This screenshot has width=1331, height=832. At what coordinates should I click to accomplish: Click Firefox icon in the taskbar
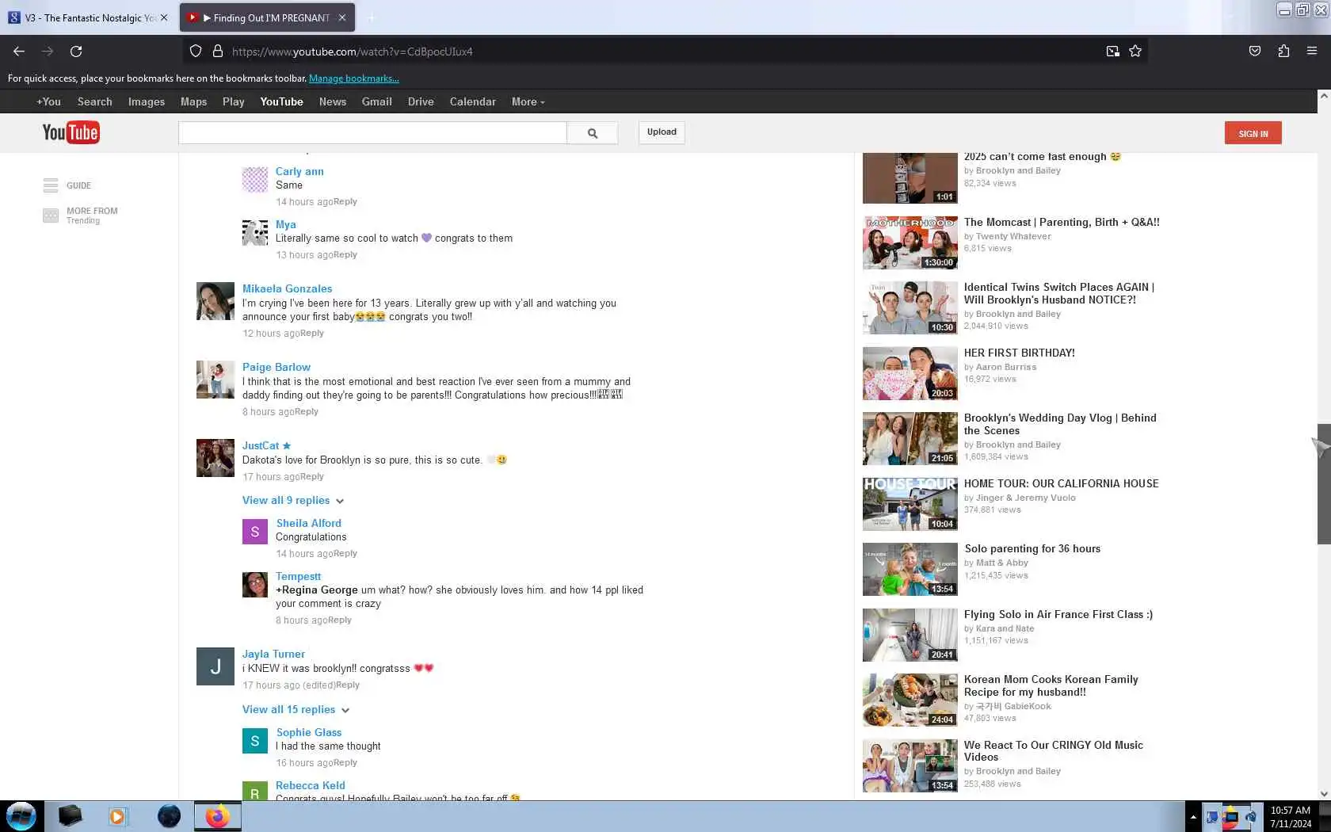click(218, 816)
